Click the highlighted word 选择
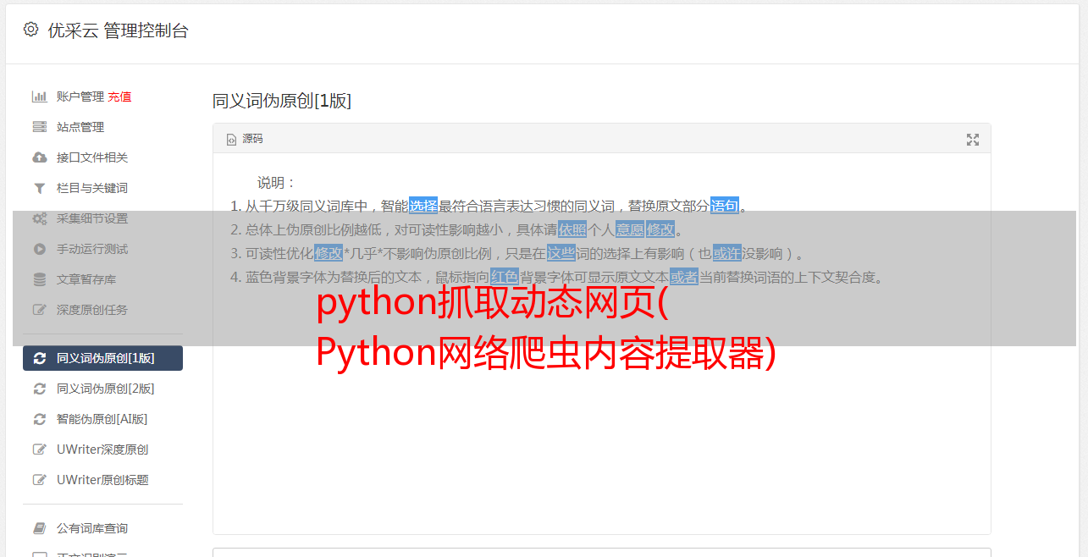This screenshot has height=557, width=1088. click(423, 206)
